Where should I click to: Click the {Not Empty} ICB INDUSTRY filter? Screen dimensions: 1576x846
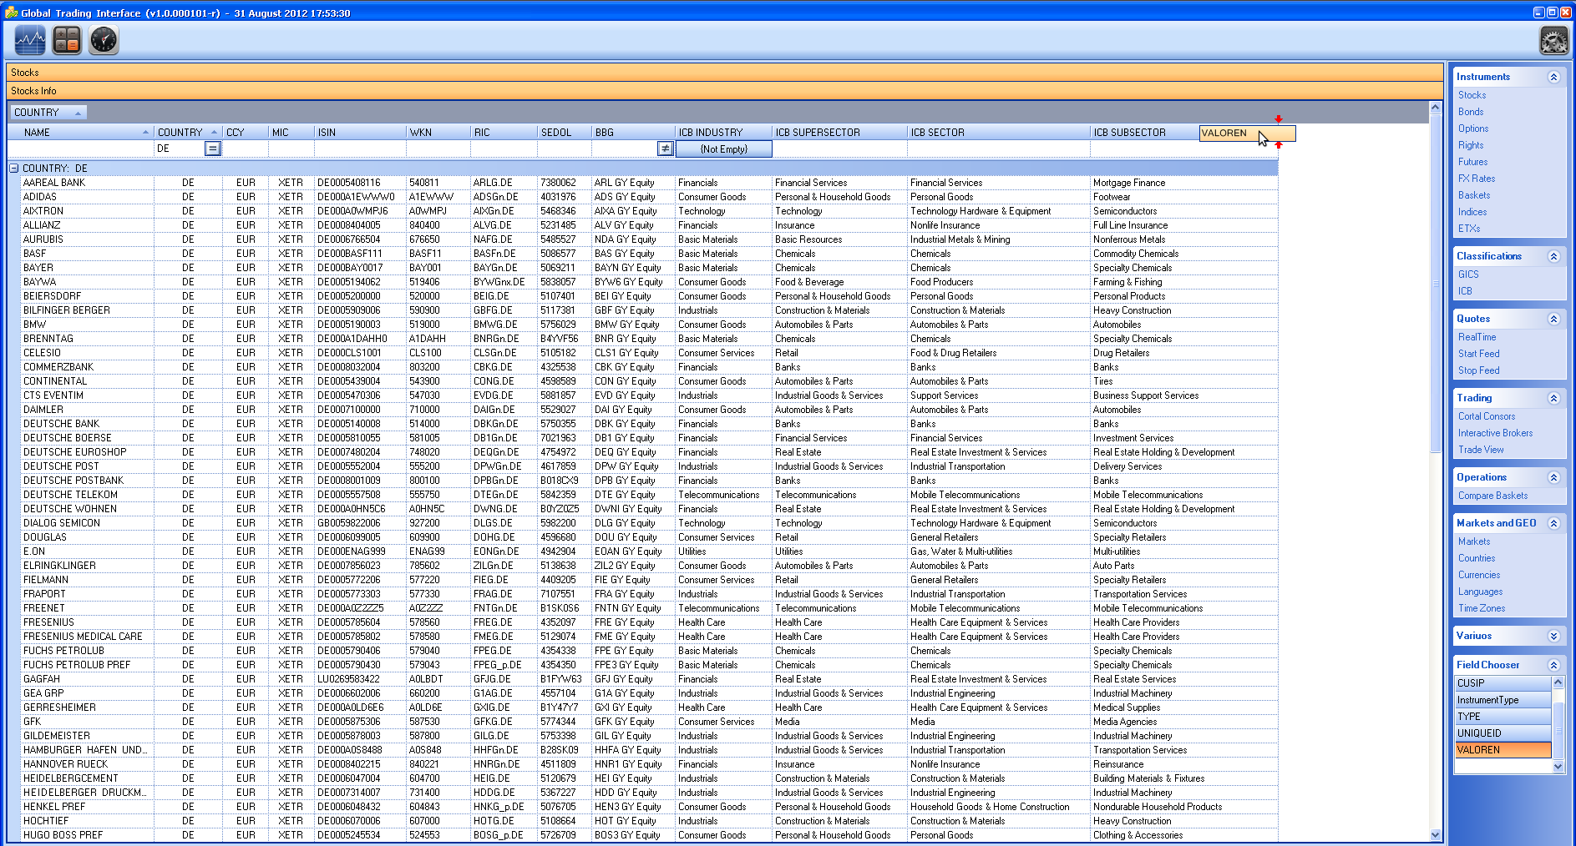coord(723,149)
